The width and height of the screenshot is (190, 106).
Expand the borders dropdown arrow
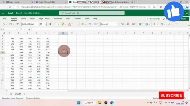click(59, 24)
